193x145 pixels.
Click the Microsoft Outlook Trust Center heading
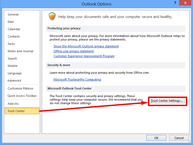click(x=70, y=89)
